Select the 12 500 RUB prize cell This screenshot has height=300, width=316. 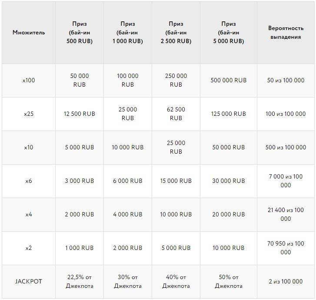[80, 114]
